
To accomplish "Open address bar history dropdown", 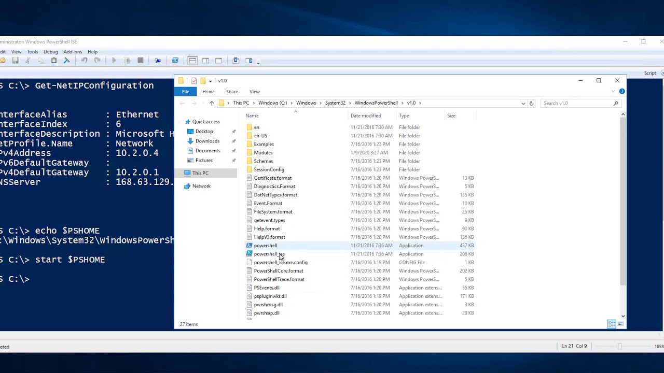I will pos(523,103).
